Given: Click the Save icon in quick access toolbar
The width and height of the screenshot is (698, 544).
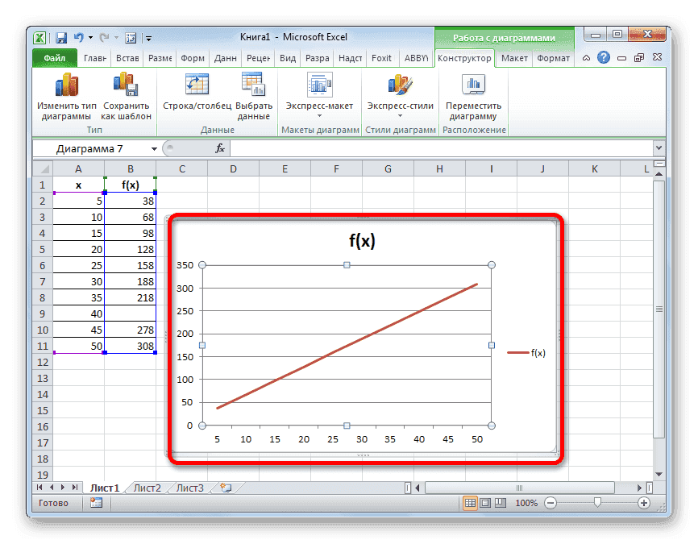Looking at the screenshot, I should 60,37.
